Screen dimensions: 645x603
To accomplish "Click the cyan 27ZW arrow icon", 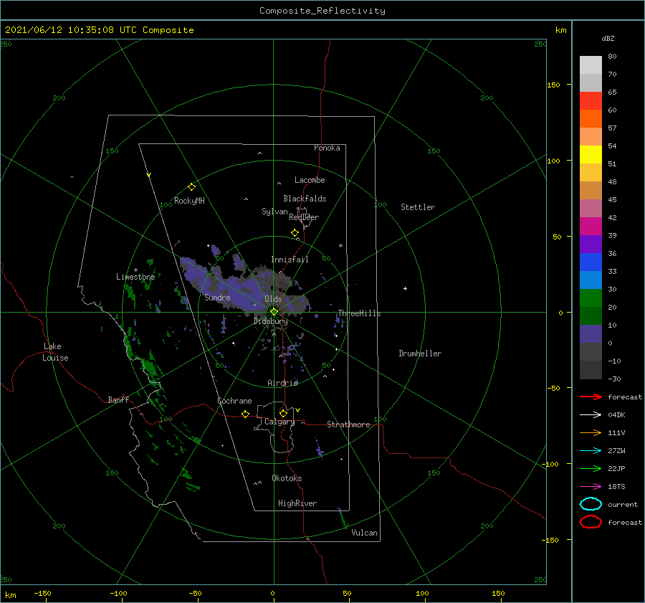I will pos(591,451).
